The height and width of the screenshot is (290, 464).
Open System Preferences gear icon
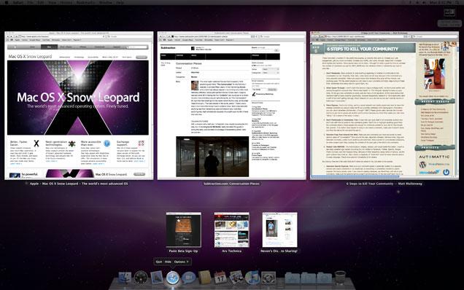pyautogui.click(x=268, y=278)
